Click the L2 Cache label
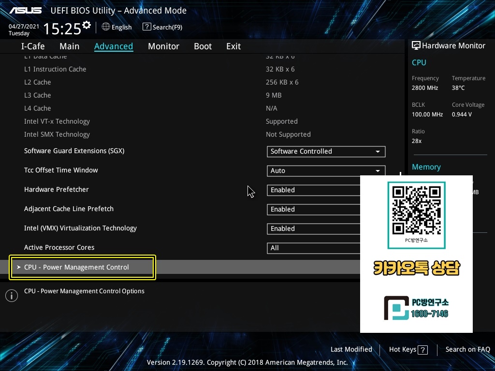The height and width of the screenshot is (371, 495). [x=38, y=82]
